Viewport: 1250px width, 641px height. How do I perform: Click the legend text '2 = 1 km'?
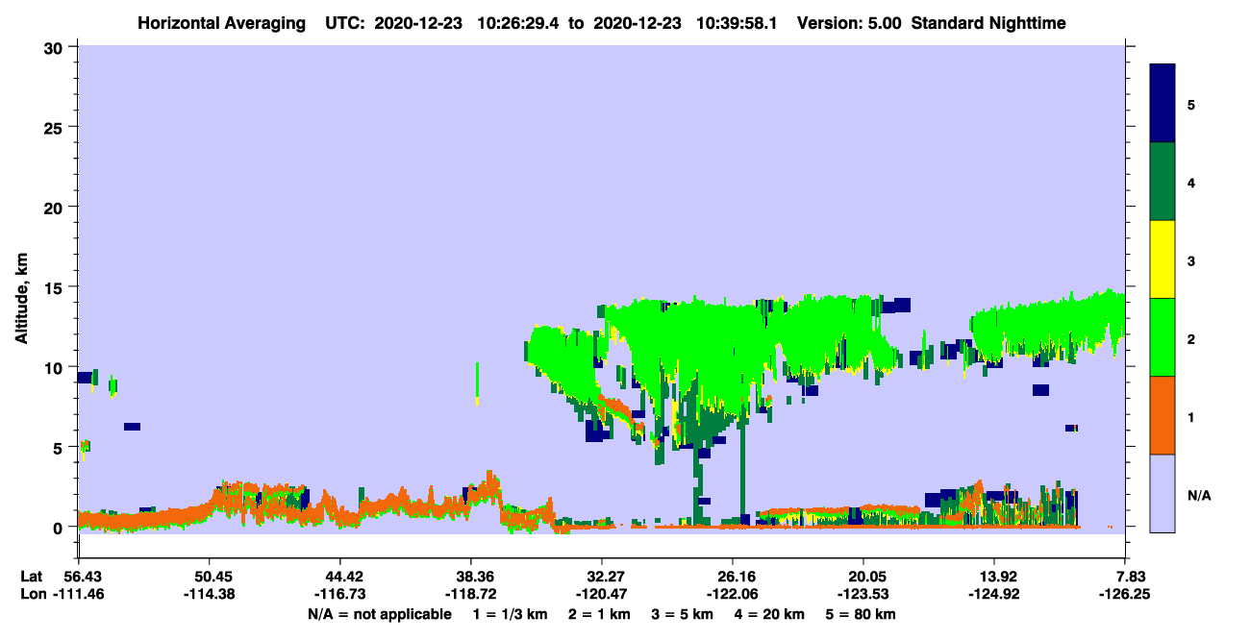pos(600,614)
